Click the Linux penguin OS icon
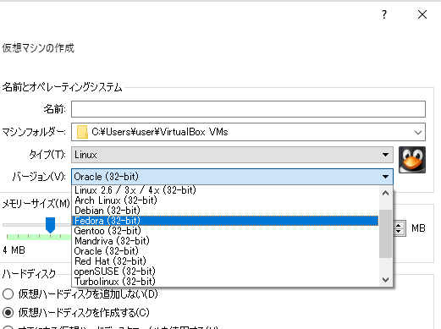The image size is (441, 329). coord(412,160)
